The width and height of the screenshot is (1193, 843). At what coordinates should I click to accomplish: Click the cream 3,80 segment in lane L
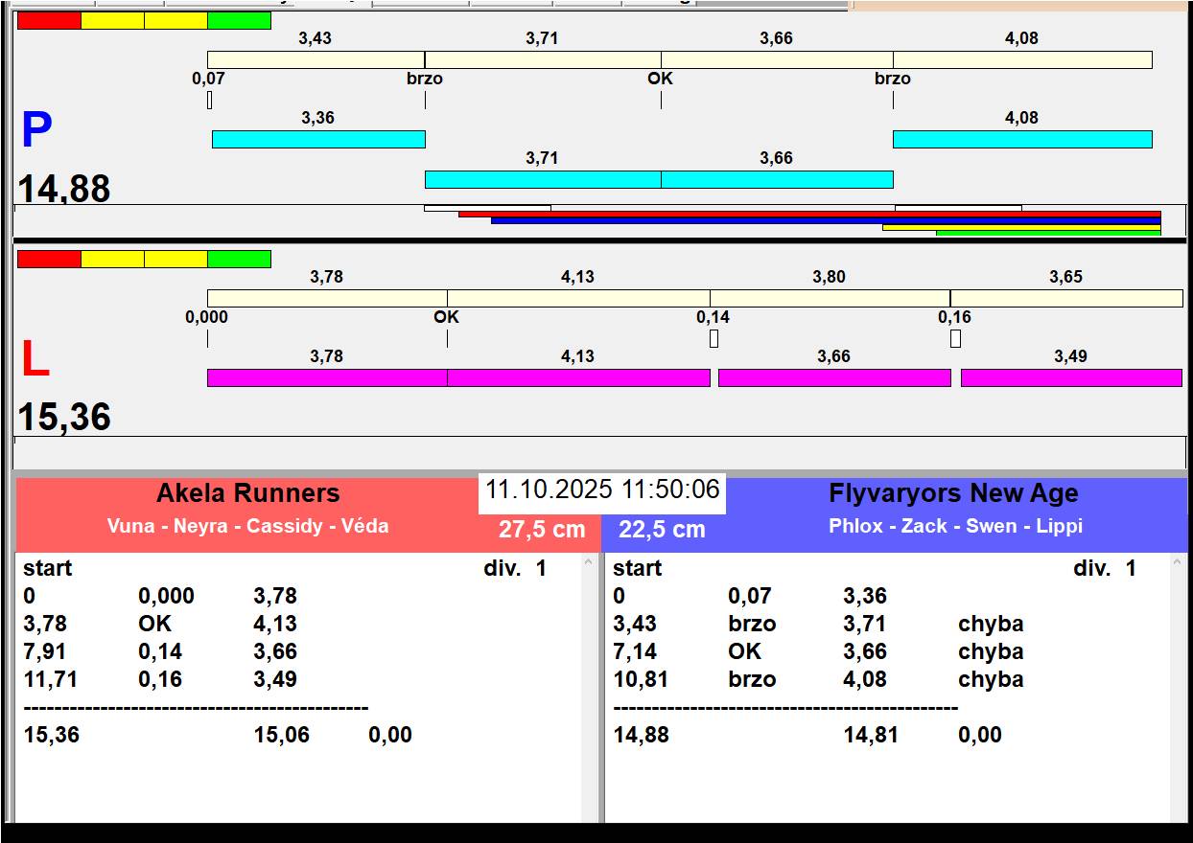click(x=830, y=298)
